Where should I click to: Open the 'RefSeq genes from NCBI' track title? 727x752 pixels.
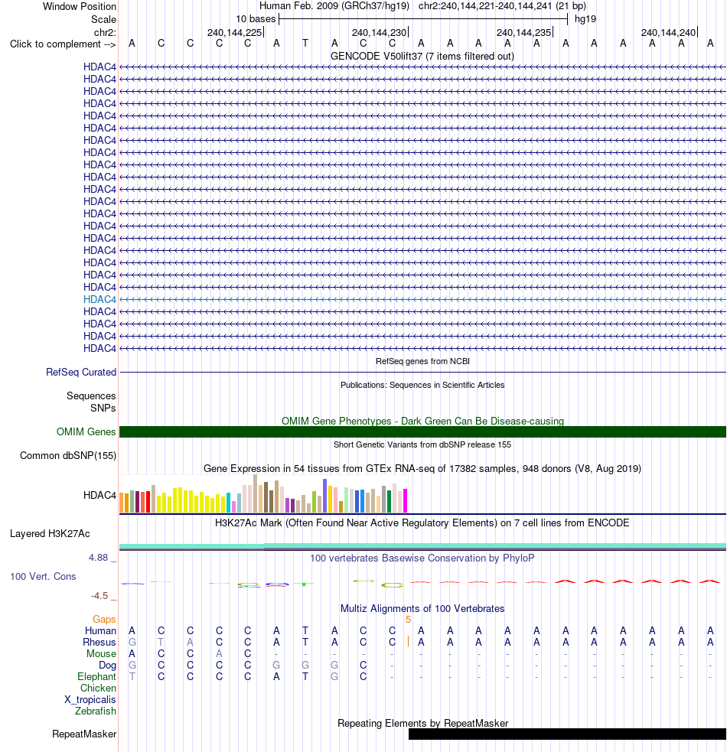click(x=422, y=361)
